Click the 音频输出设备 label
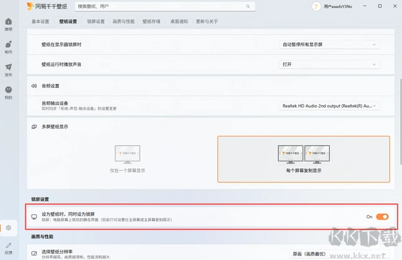The image size is (402, 260). coord(55,103)
